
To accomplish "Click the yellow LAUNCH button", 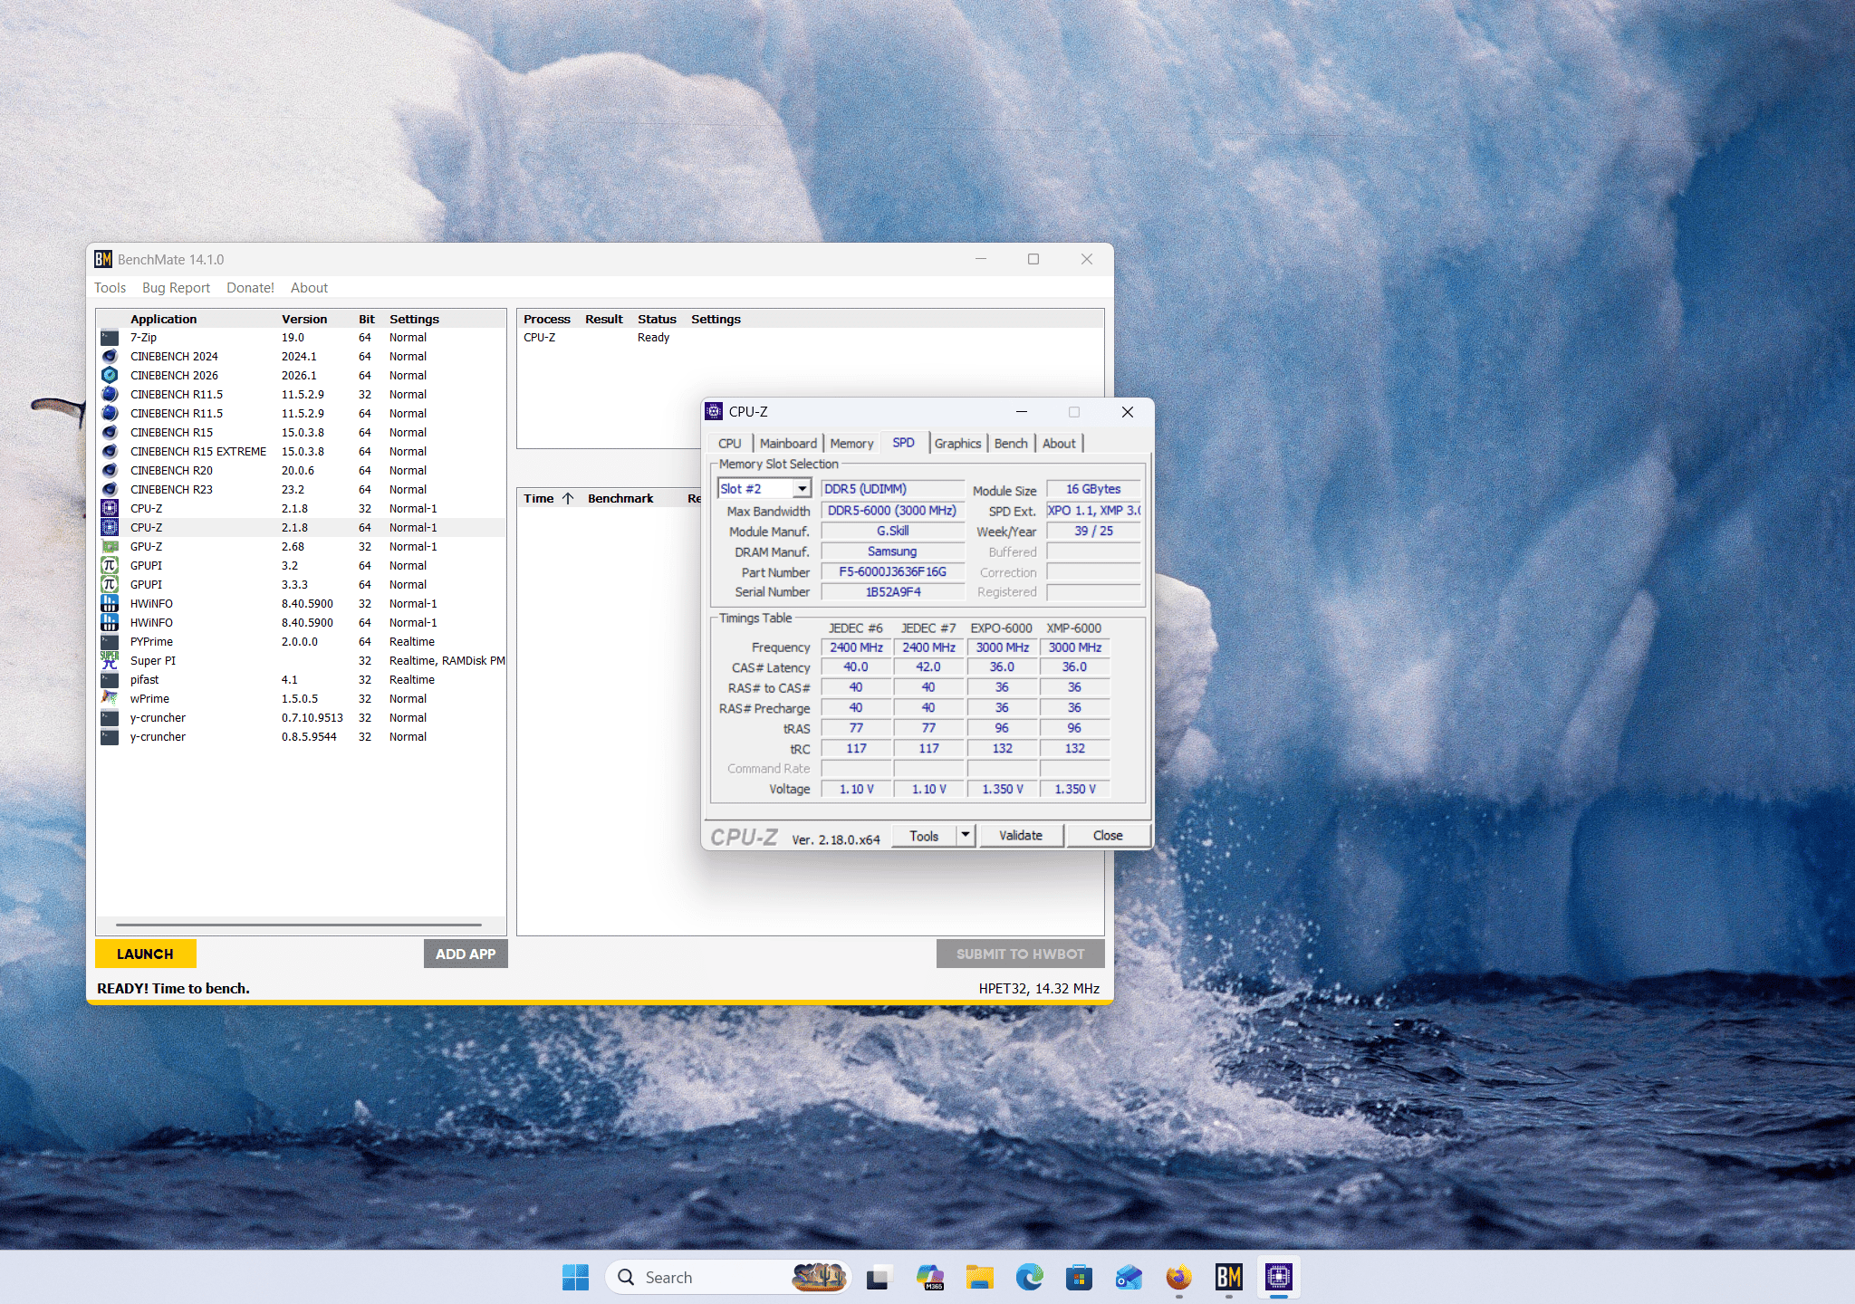I will [145, 954].
